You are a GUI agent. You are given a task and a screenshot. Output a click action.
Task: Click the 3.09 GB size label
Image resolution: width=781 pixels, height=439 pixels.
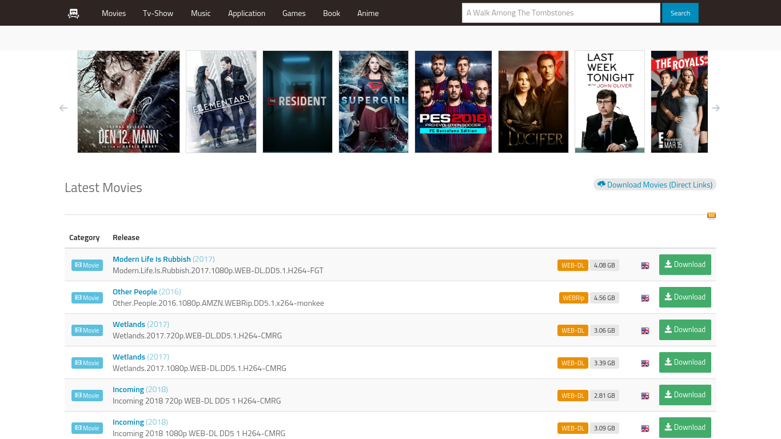coord(604,428)
